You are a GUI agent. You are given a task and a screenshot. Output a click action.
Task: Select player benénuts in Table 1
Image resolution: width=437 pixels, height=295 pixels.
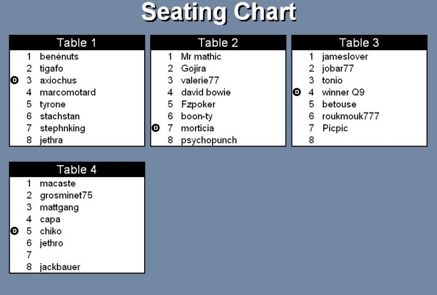(x=59, y=57)
